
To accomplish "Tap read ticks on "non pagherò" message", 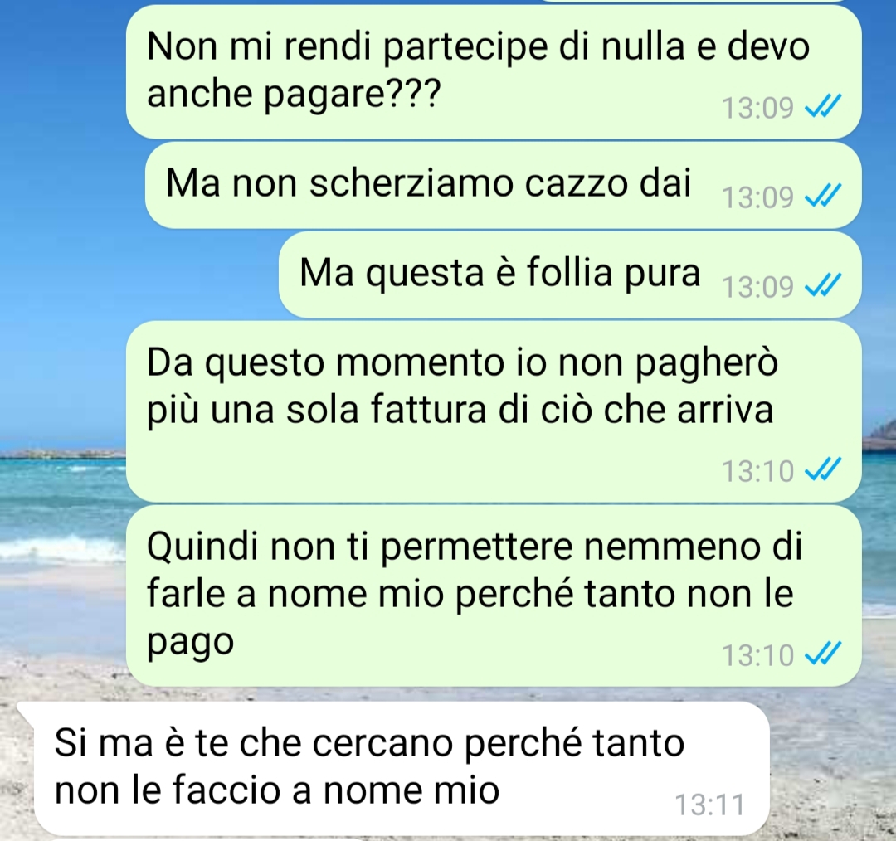I will (823, 470).
